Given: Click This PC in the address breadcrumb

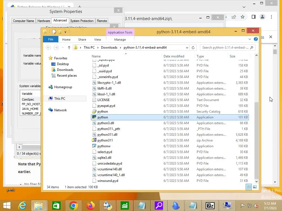Looking at the screenshot, I should click(89, 48).
